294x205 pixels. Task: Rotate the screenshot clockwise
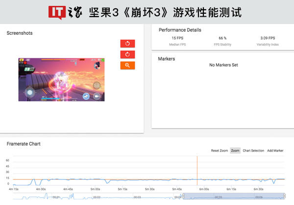(x=127, y=54)
